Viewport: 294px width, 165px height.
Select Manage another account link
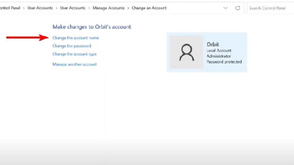75,64
